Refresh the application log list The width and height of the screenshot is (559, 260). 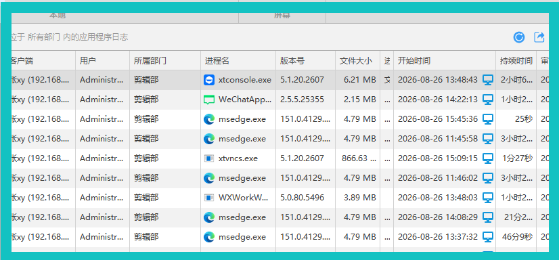pos(519,37)
